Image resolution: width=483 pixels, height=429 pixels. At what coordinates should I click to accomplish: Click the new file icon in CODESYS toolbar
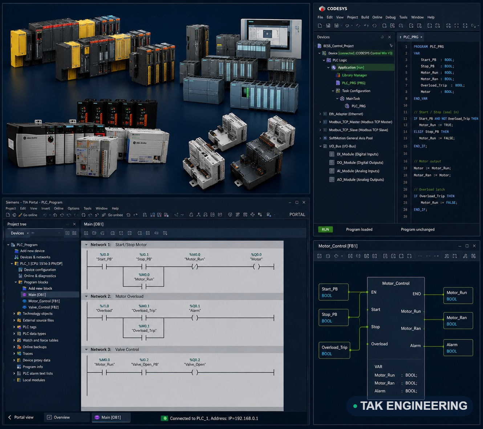point(320,26)
